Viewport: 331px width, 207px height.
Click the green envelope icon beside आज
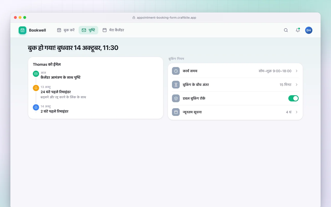(36, 74)
